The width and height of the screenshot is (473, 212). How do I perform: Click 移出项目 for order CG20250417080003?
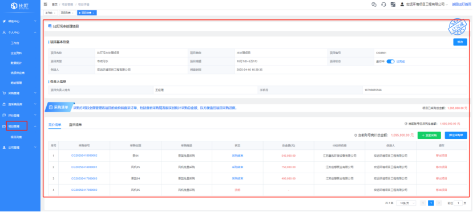(441, 178)
